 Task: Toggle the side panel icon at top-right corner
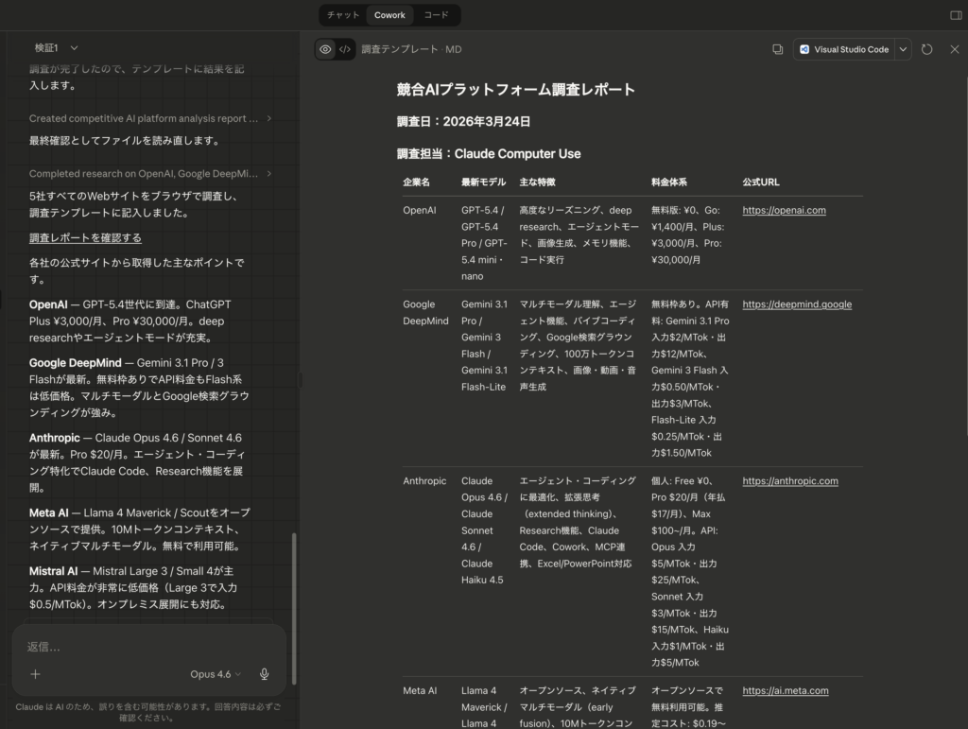pyautogui.click(x=954, y=14)
